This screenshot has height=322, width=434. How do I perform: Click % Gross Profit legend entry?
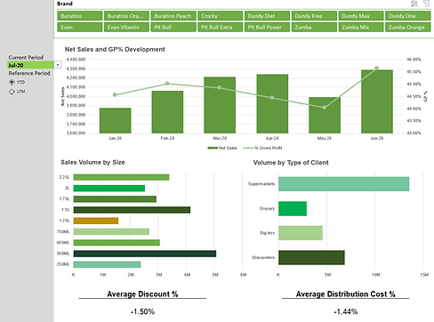(262, 148)
